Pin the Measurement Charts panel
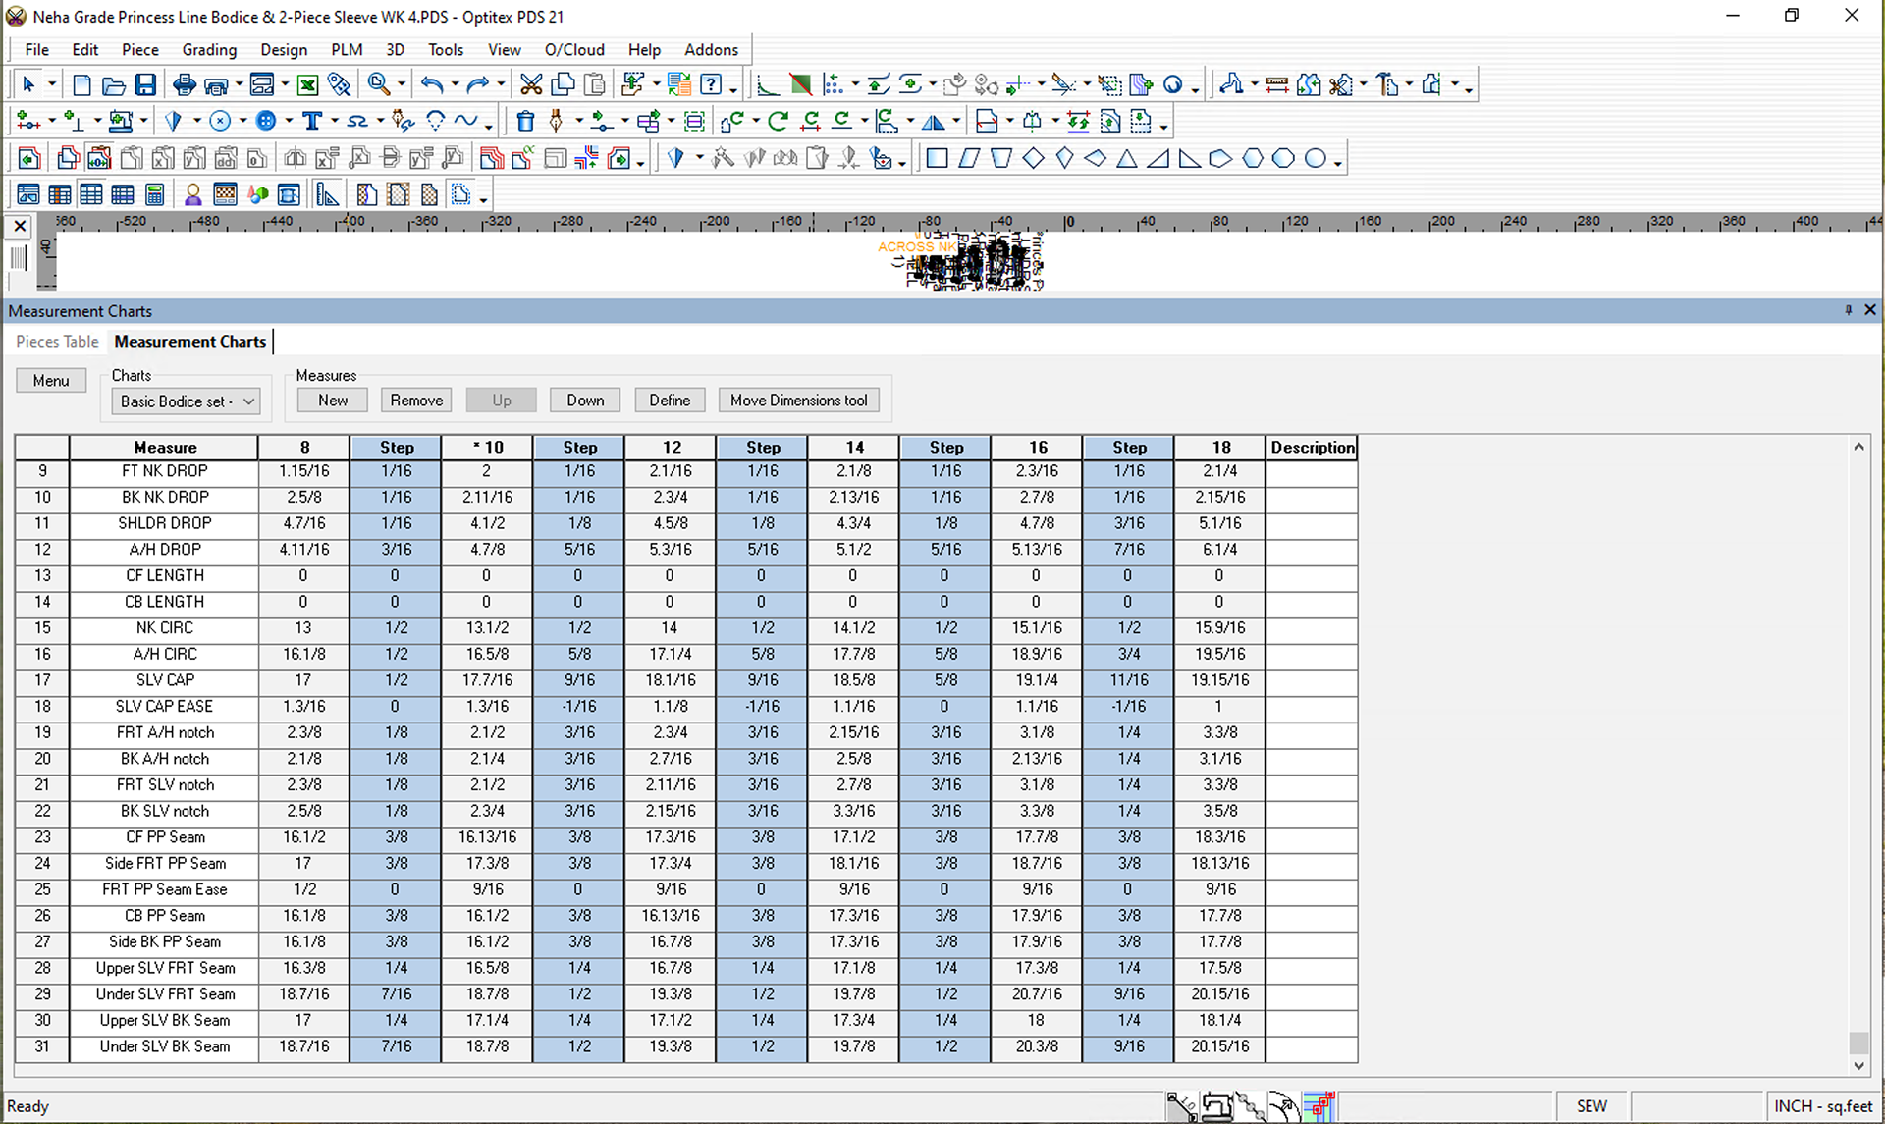1885x1124 pixels. (1848, 311)
